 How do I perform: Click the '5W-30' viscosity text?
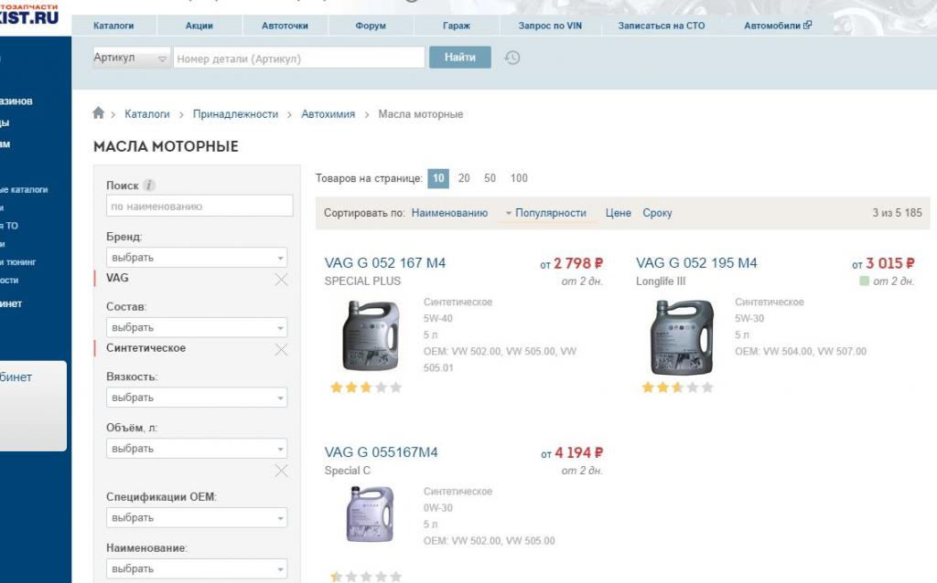(x=749, y=319)
